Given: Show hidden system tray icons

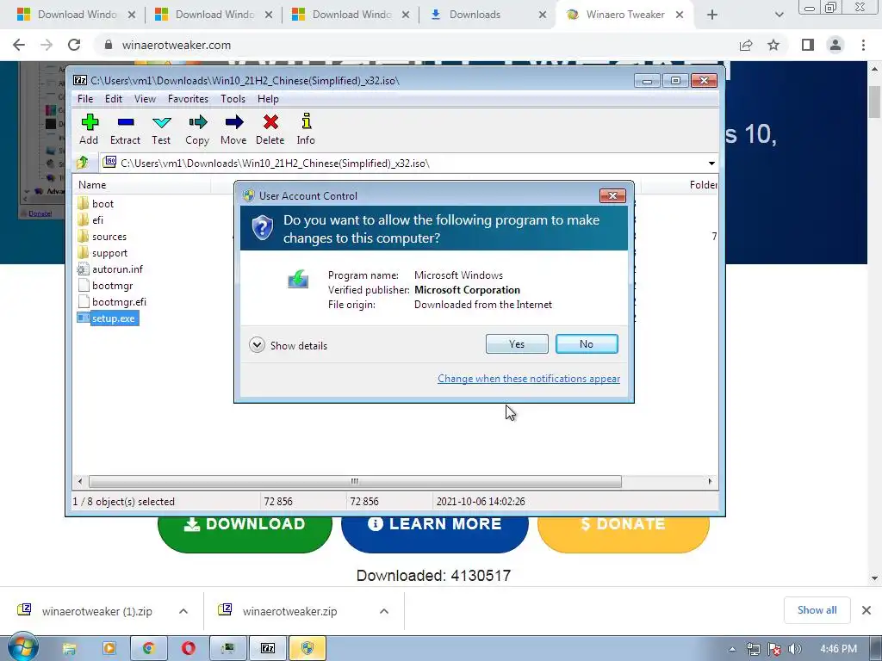Looking at the screenshot, I should point(732,650).
